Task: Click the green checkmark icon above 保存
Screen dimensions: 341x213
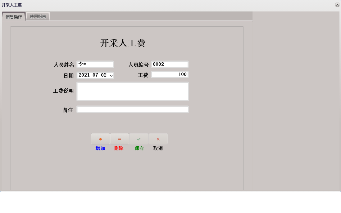Action: pos(139,139)
